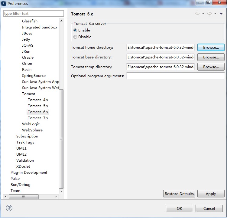This screenshot has width=227, height=218.
Task: Select Pulse preference node
Action: [15, 179]
